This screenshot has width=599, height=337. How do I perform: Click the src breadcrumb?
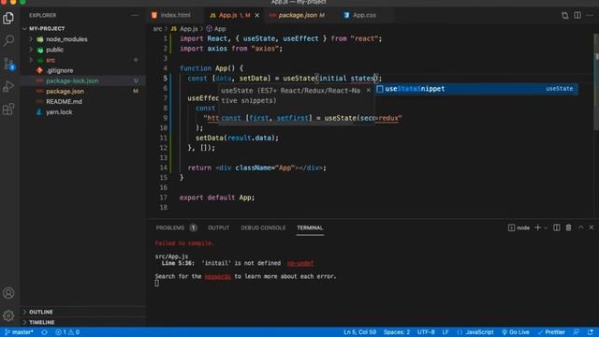point(157,29)
